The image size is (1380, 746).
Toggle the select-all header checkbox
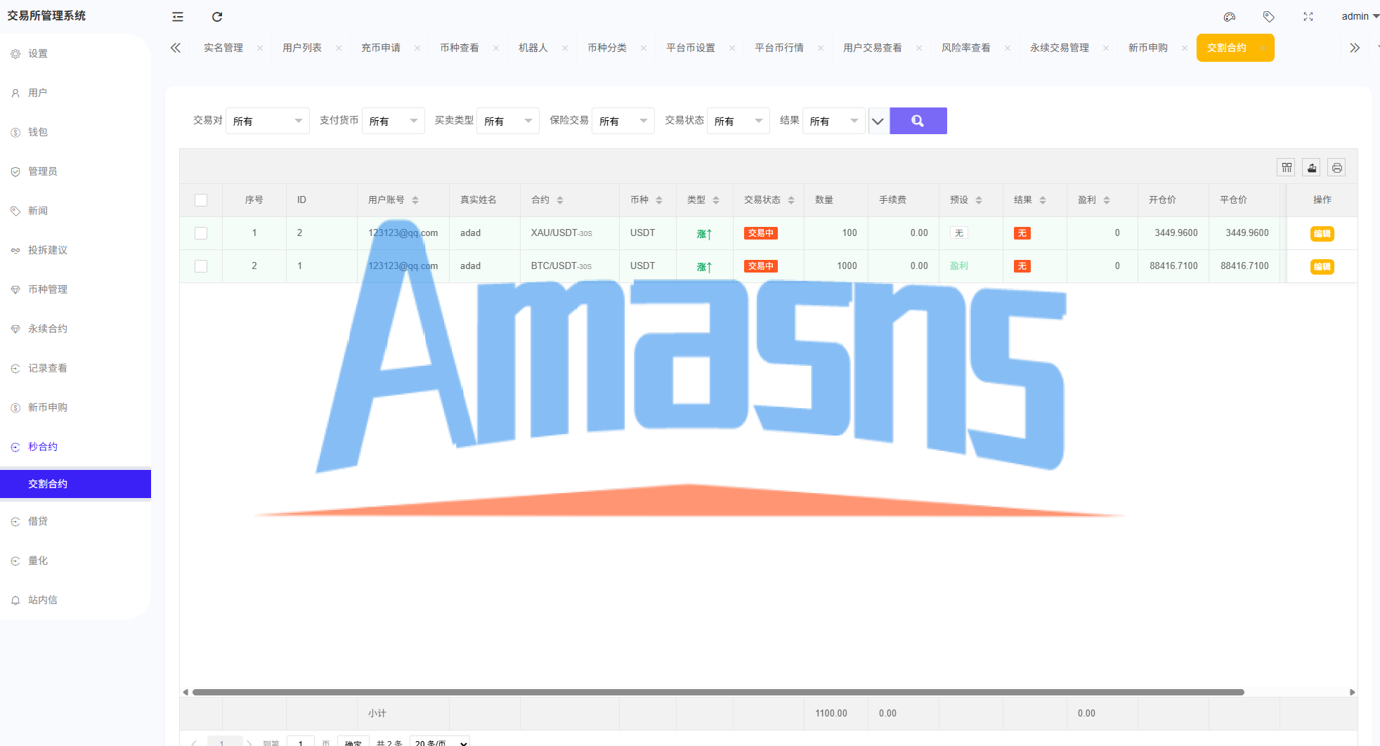(x=201, y=200)
